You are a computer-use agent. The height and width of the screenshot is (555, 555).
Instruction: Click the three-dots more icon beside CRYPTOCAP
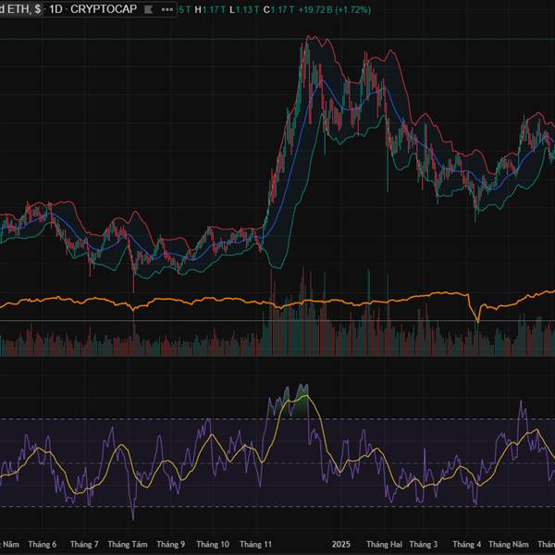166,9
